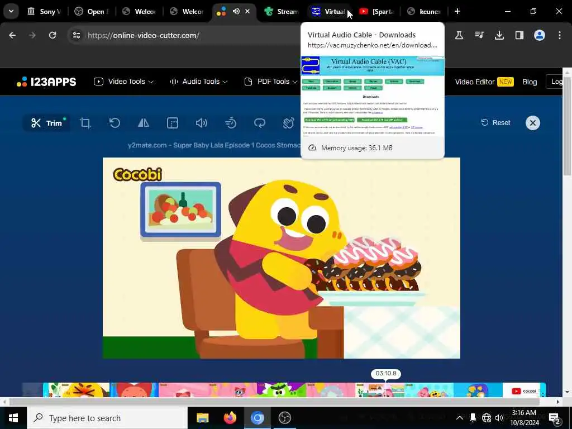Click the Loop video tool icon
This screenshot has height=429, width=572.
[x=260, y=123]
